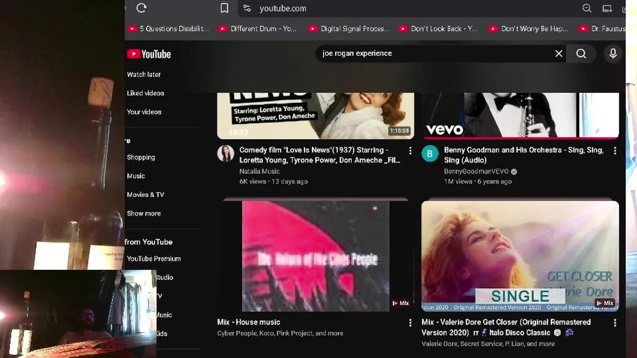Open 'BennyGoodmanVEVO' channel name
637x358 pixels.
[476, 171]
